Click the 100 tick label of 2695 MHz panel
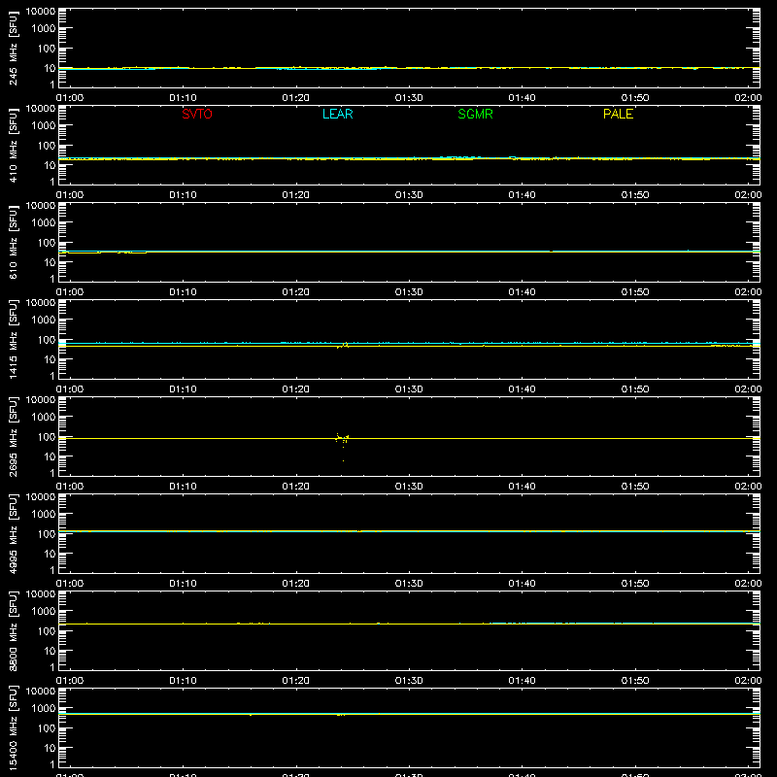 coord(47,437)
